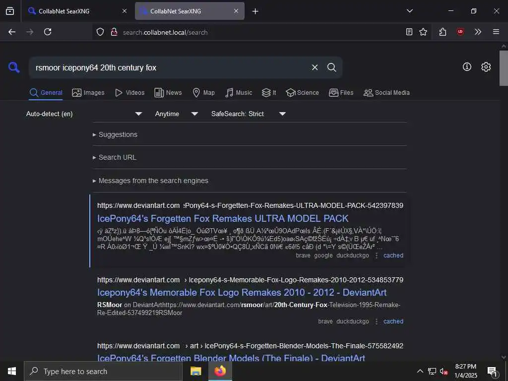The width and height of the screenshot is (508, 381).
Task: Switch to the Music category tab
Action: click(x=239, y=93)
